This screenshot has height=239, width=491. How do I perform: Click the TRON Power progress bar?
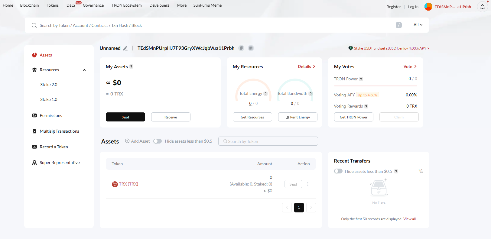376,86
